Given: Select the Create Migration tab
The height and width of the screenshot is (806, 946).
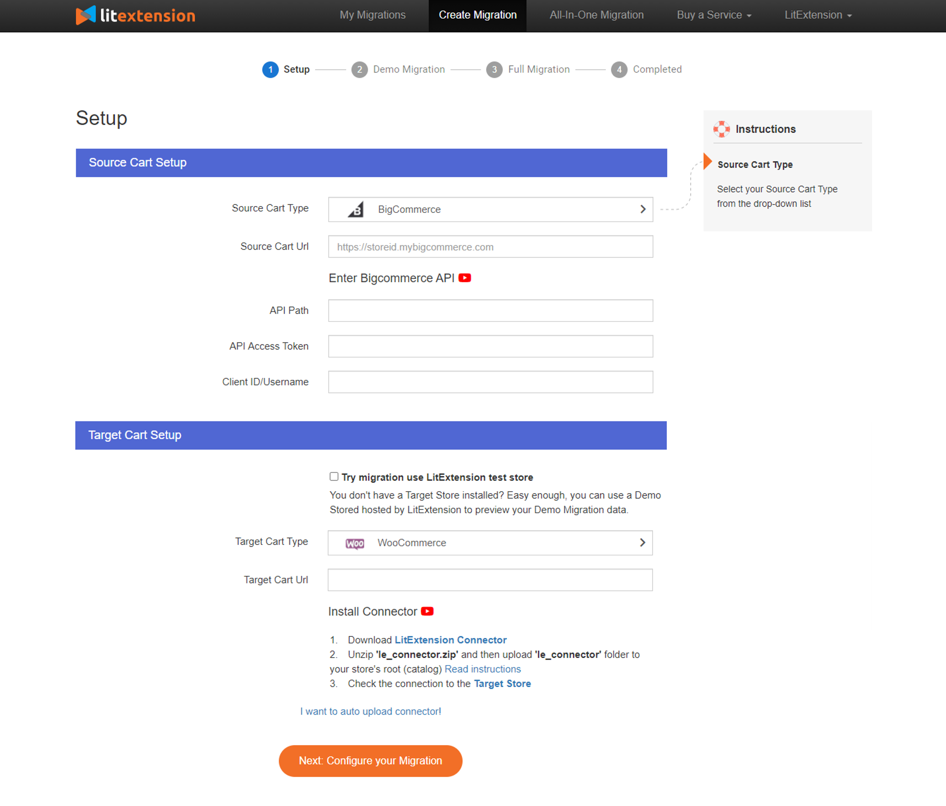Looking at the screenshot, I should pos(477,15).
